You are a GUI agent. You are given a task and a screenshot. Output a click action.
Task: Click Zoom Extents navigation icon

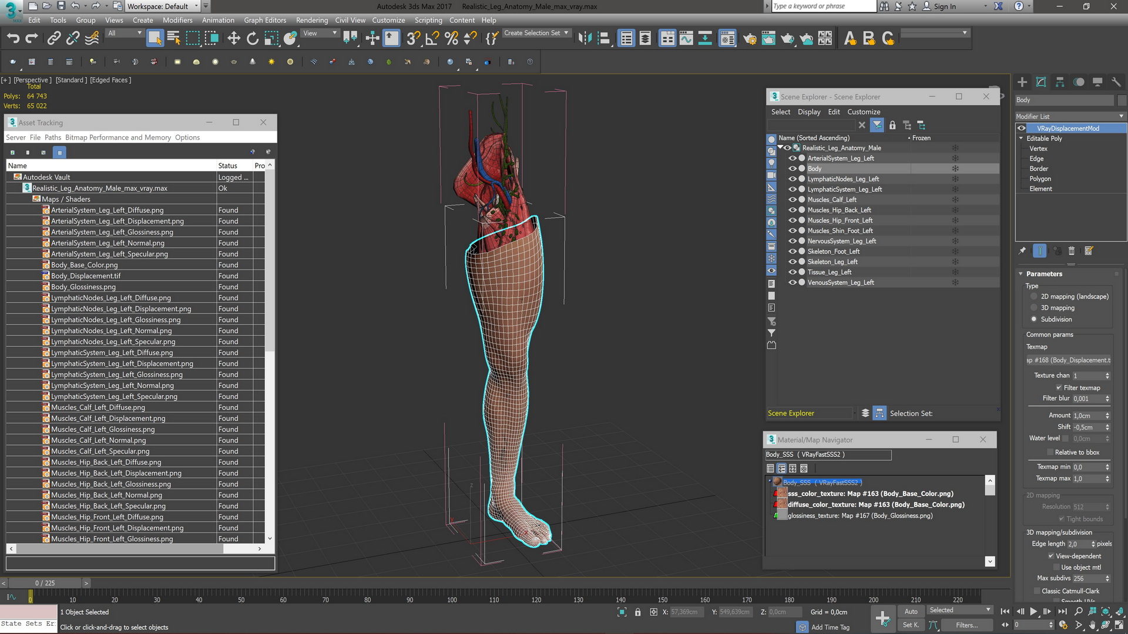pyautogui.click(x=1106, y=612)
